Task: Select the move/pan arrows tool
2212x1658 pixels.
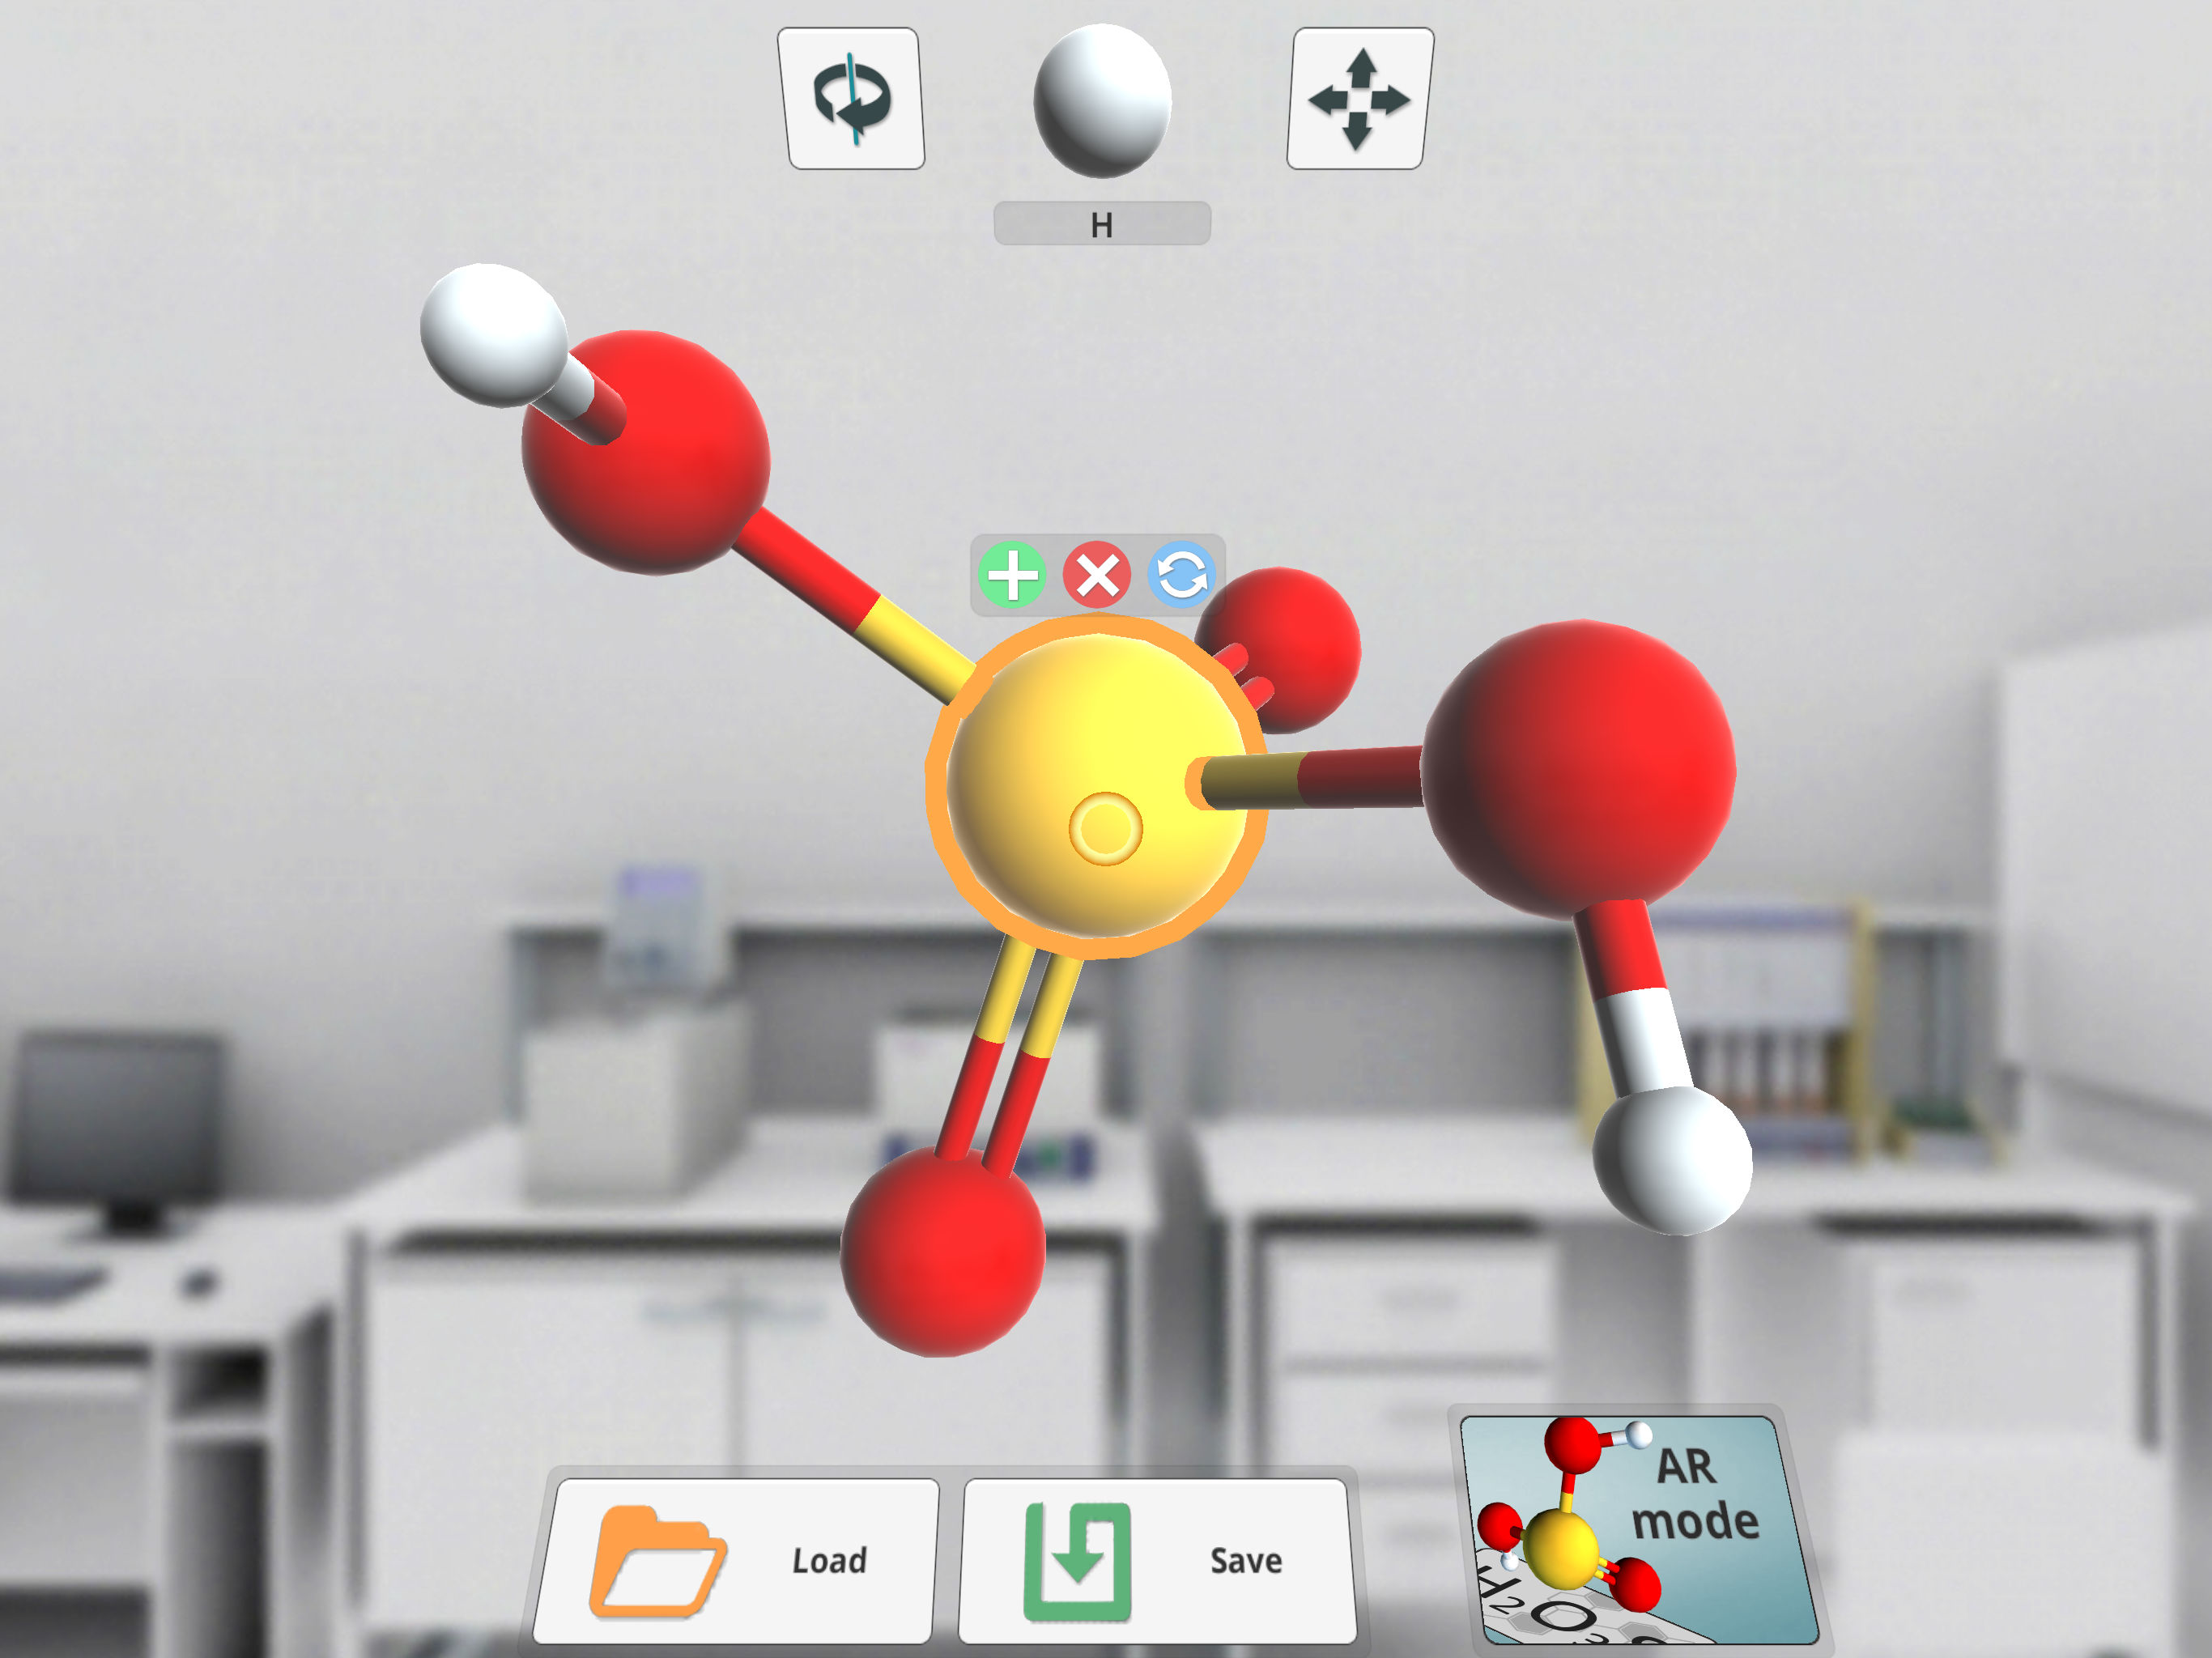Action: 1359,99
